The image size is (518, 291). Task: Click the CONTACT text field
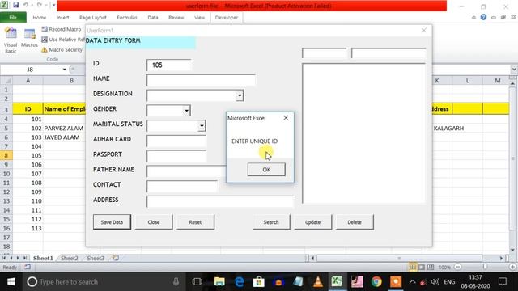coord(182,187)
